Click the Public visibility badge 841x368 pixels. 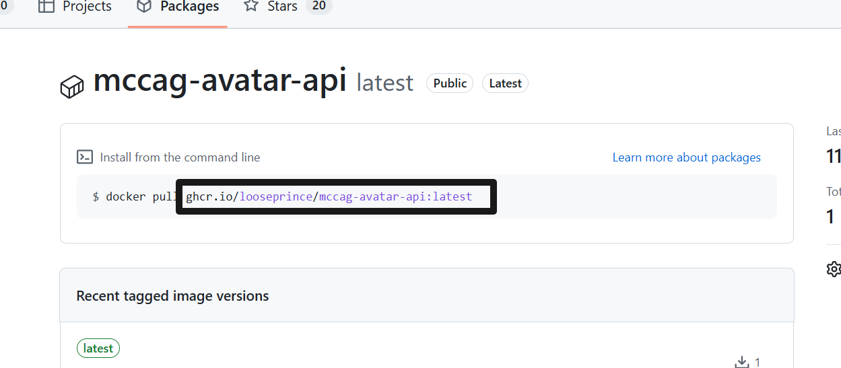click(x=450, y=83)
